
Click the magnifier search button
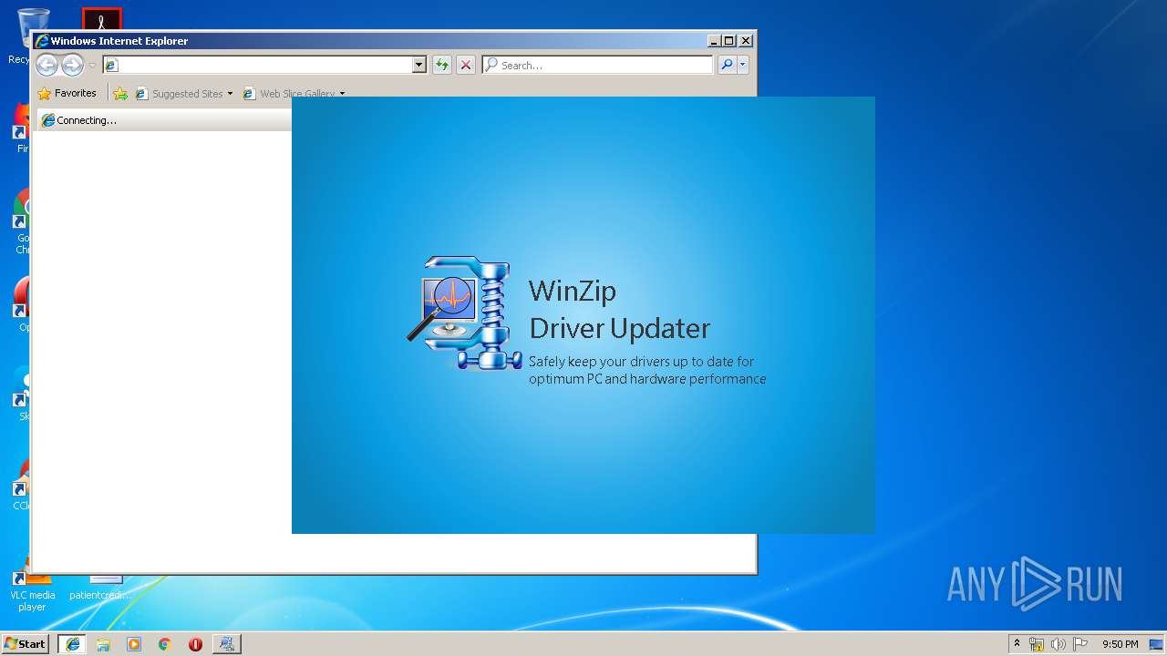[x=727, y=65]
